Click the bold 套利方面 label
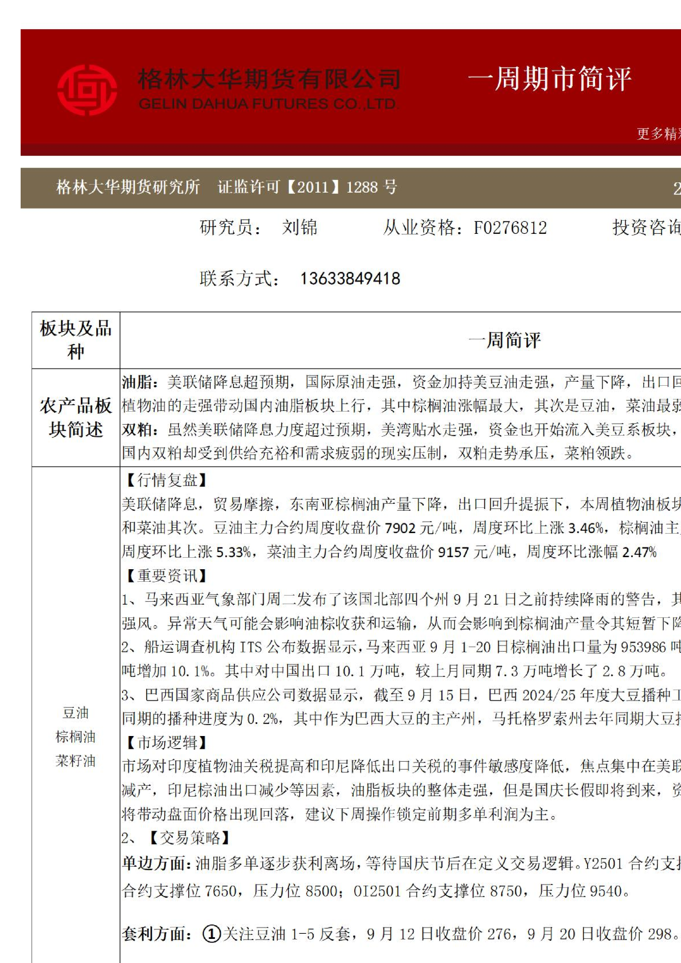 pyautogui.click(x=157, y=934)
